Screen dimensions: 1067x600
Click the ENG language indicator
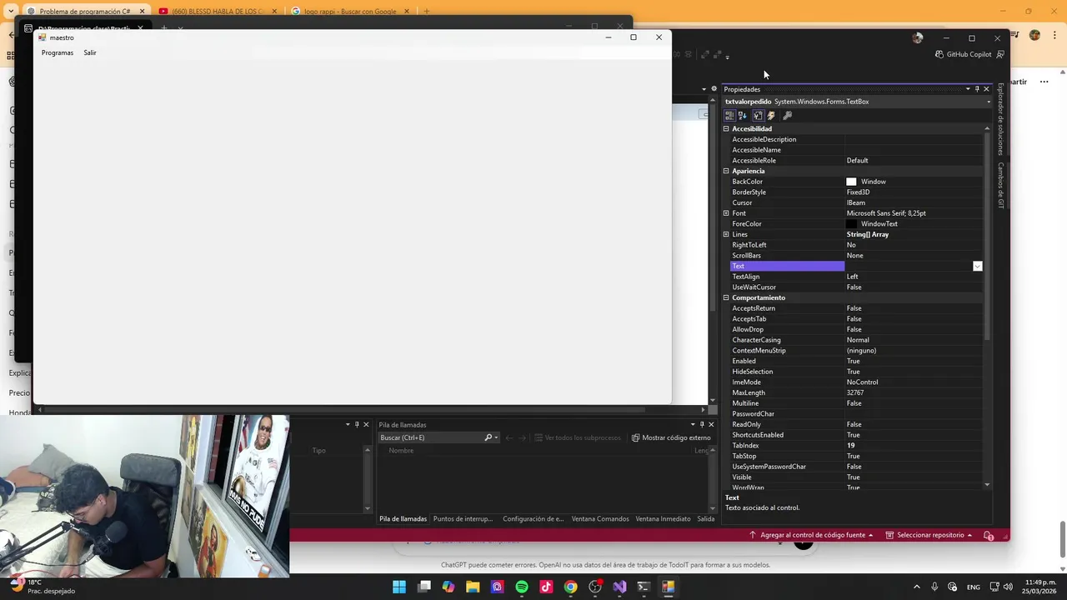click(973, 587)
